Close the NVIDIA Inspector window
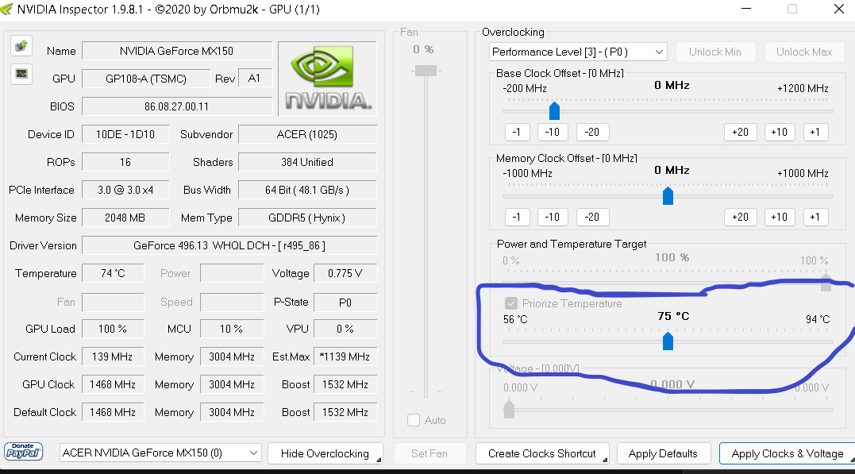 click(839, 9)
